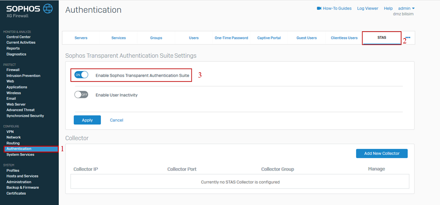Open Advanced Threat in sidebar
The image size is (440, 205).
click(x=20, y=110)
